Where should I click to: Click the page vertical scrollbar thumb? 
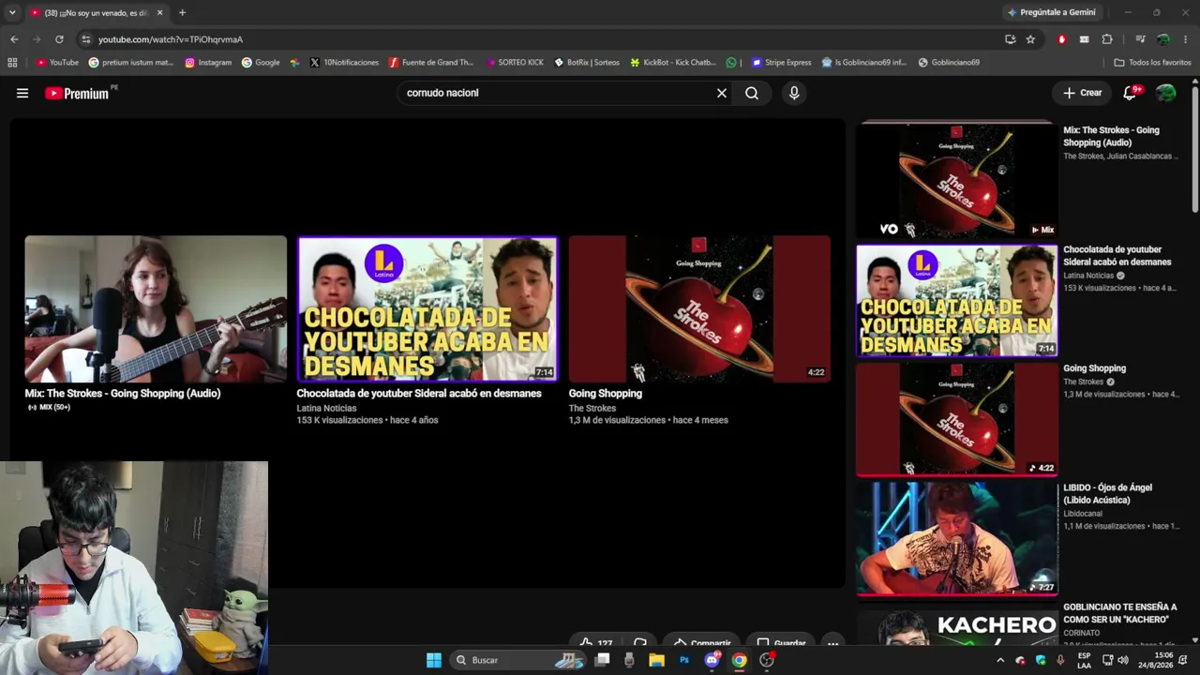(1194, 150)
